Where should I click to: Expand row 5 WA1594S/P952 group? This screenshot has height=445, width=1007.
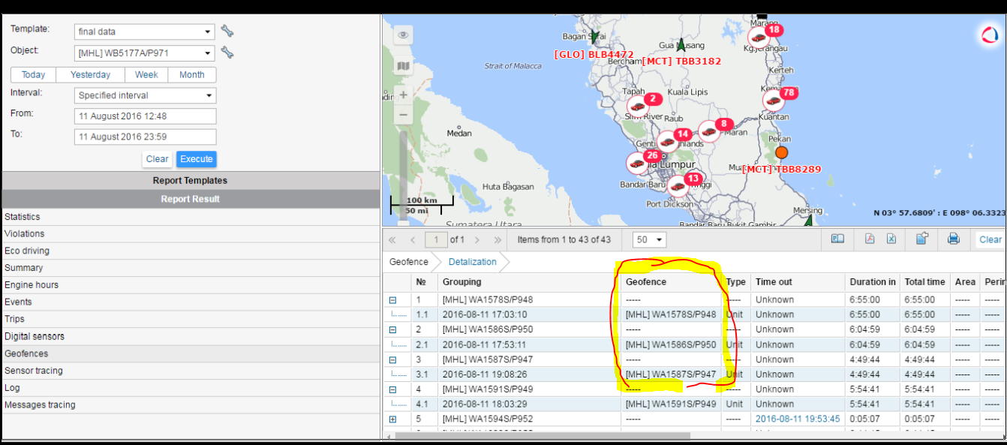(x=392, y=419)
